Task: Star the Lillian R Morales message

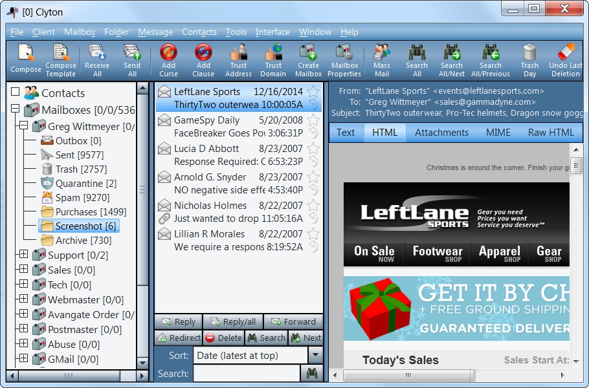Action: coord(313,234)
